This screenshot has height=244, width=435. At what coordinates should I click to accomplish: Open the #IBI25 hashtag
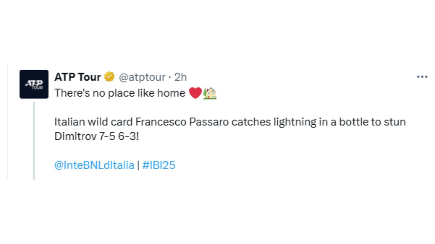[159, 165]
